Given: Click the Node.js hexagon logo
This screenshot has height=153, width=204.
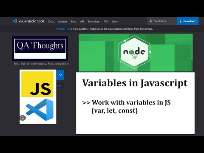Looking at the screenshot, I should coord(134,52).
